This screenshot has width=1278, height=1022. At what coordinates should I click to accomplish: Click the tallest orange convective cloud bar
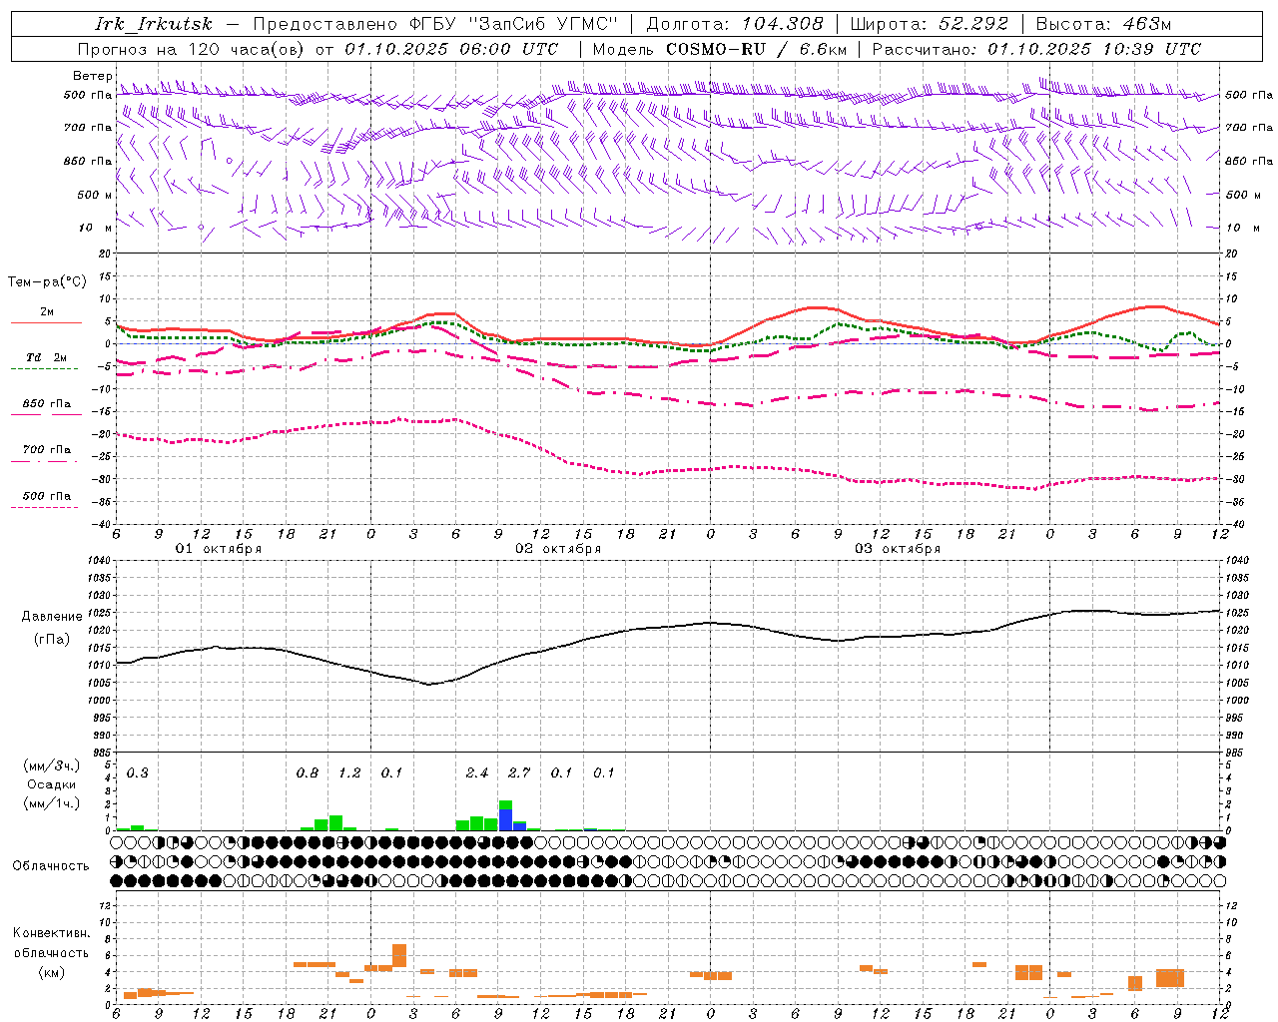pyautogui.click(x=399, y=955)
